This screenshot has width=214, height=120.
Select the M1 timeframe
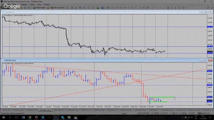113,8
